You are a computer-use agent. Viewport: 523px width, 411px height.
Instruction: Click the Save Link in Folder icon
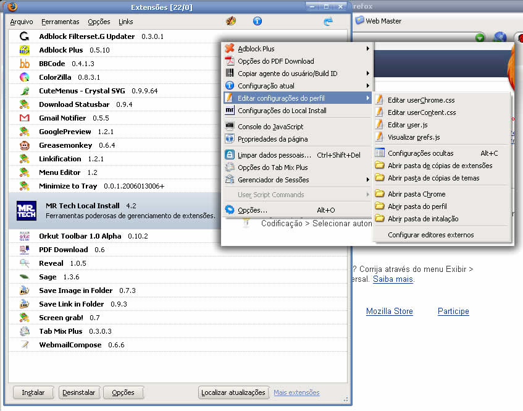point(24,304)
